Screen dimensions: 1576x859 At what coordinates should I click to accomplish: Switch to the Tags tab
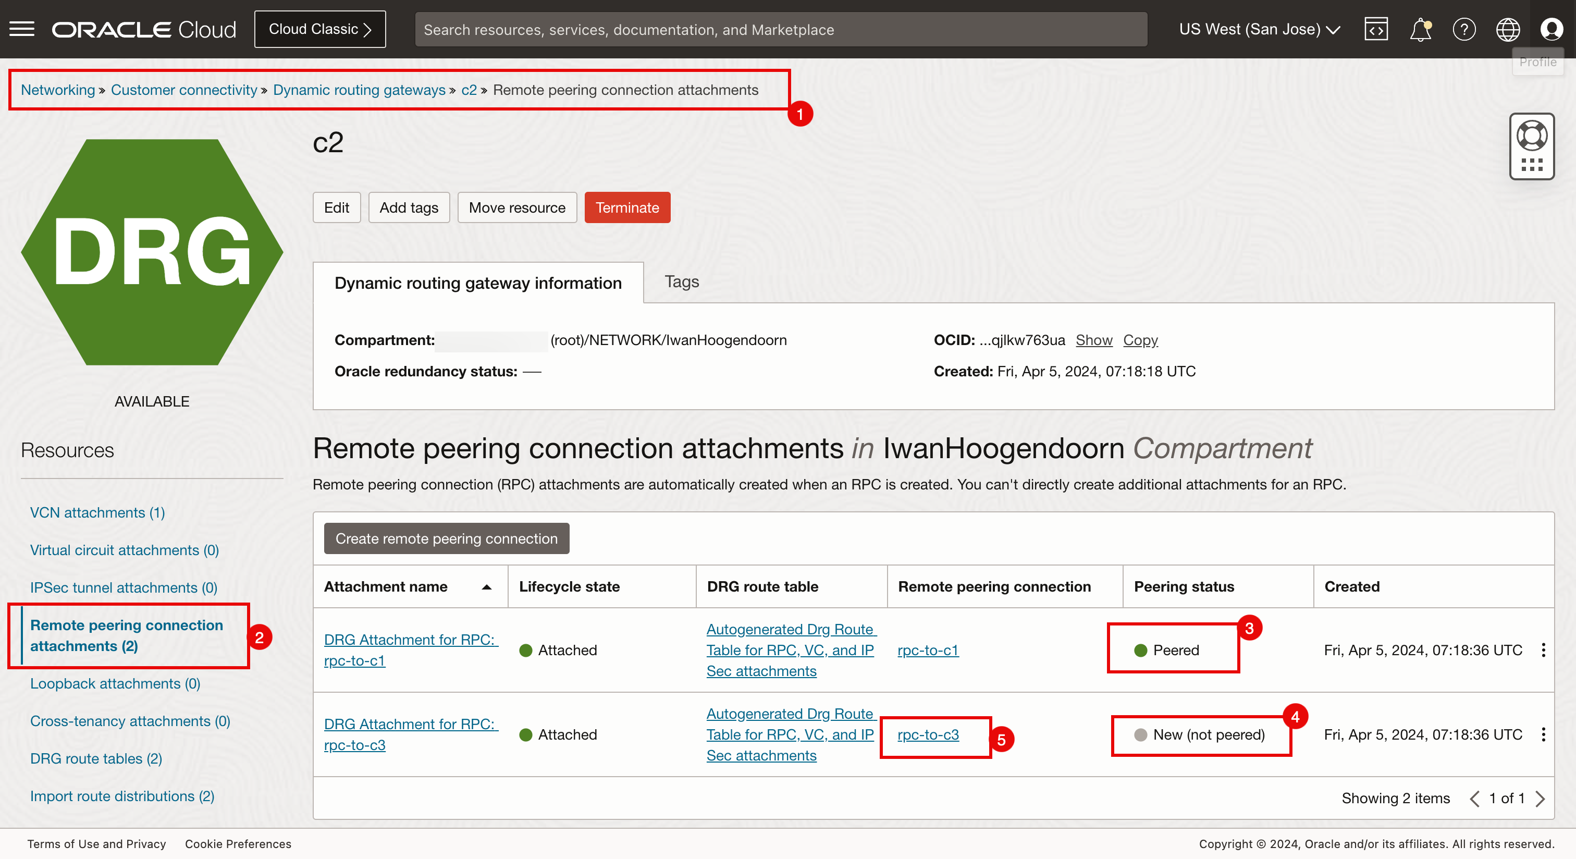(x=681, y=281)
